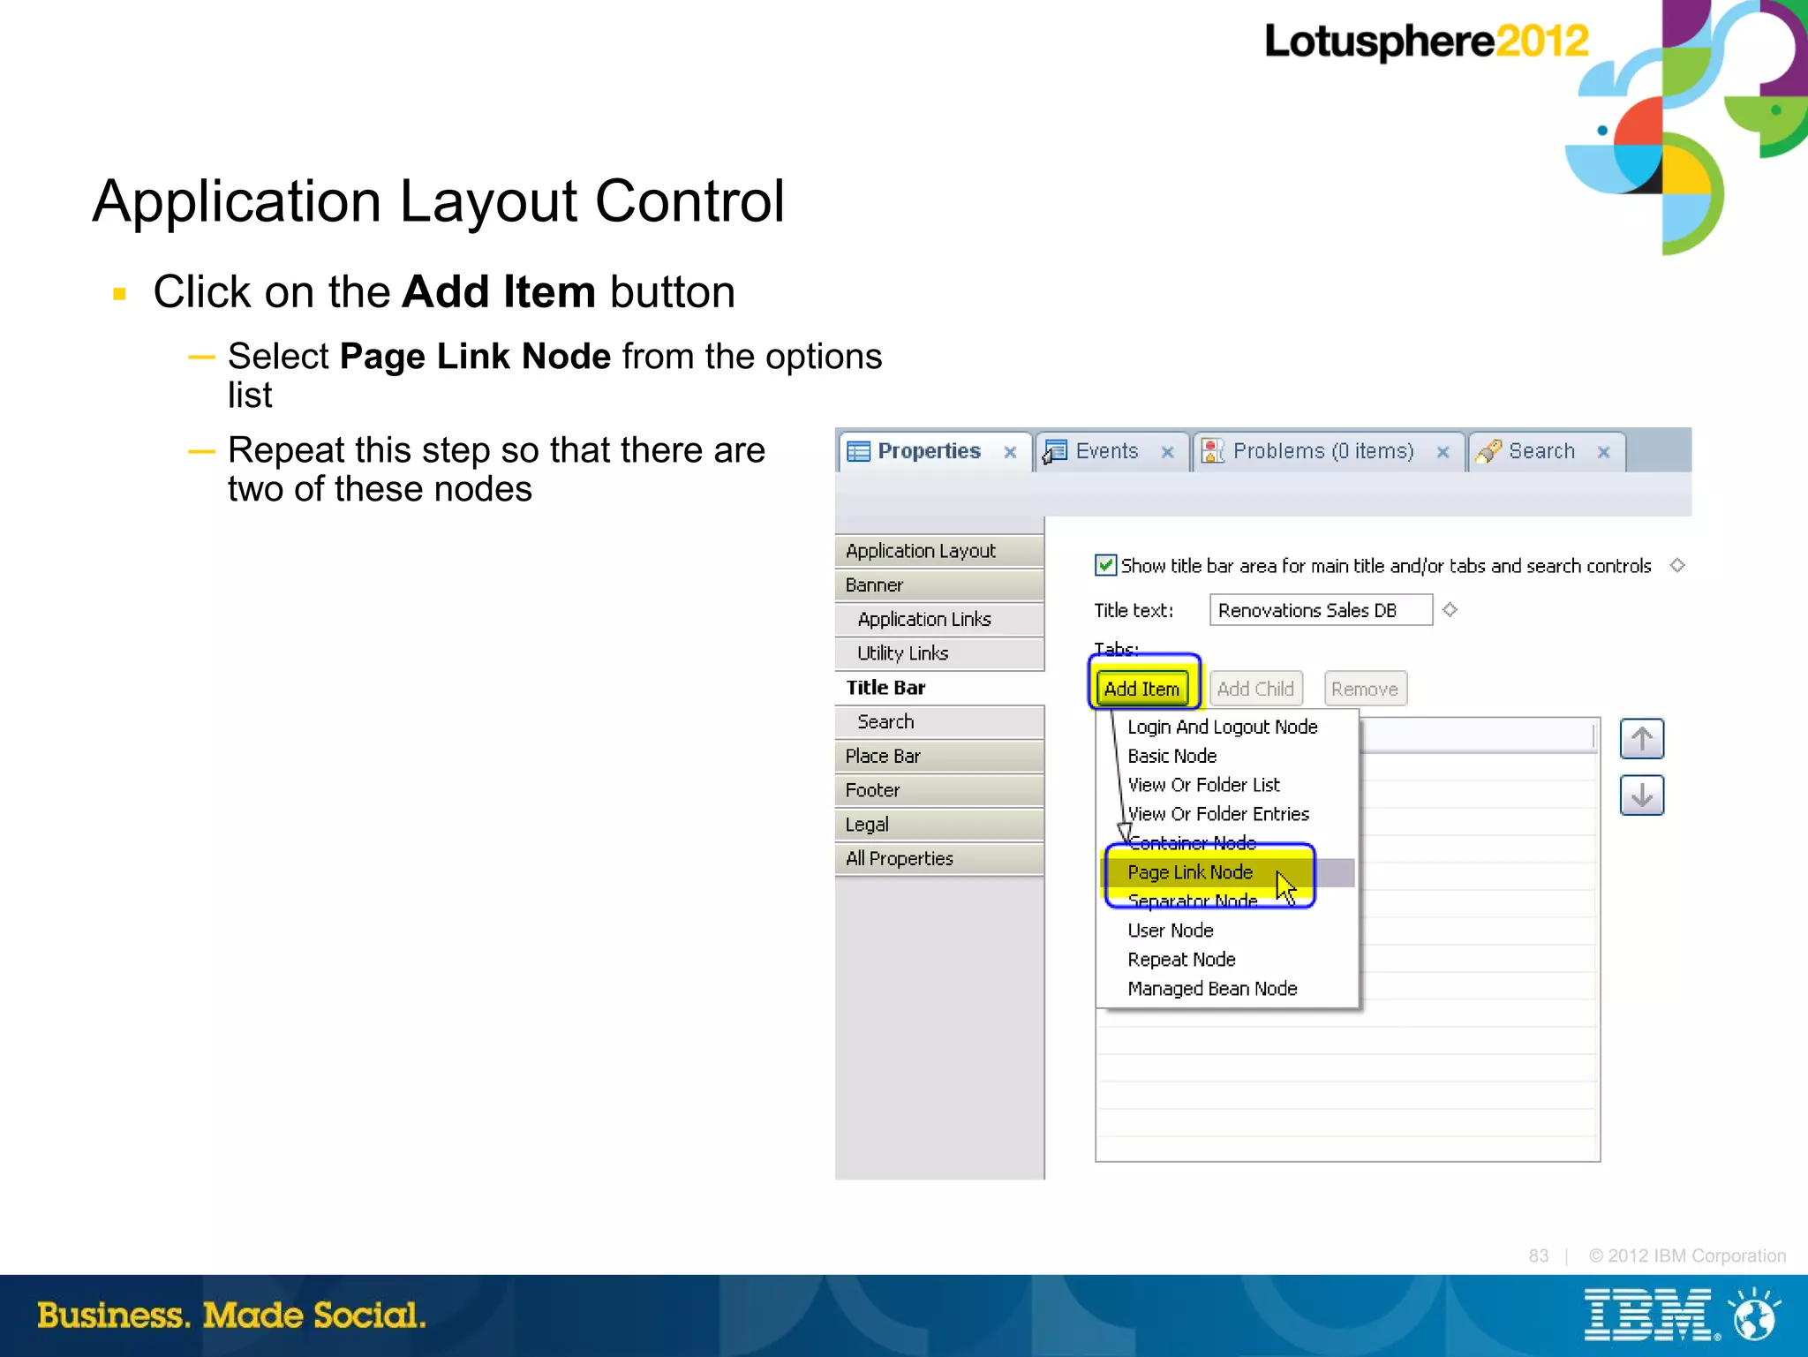Click the Properties tab icon
The height and width of the screenshot is (1357, 1808).
[858, 452]
